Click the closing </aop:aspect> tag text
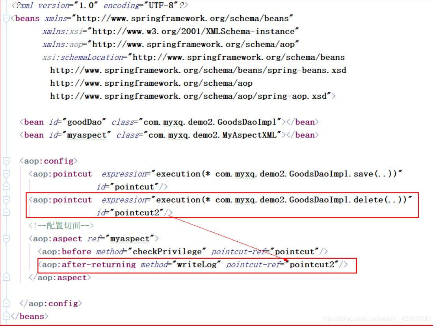The height and width of the screenshot is (326, 433). click(59, 278)
